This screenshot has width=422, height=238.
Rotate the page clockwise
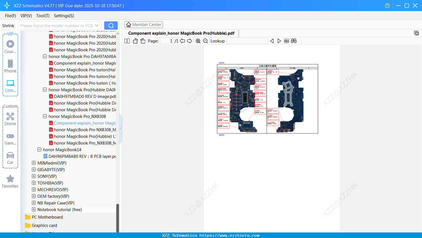tap(143, 41)
